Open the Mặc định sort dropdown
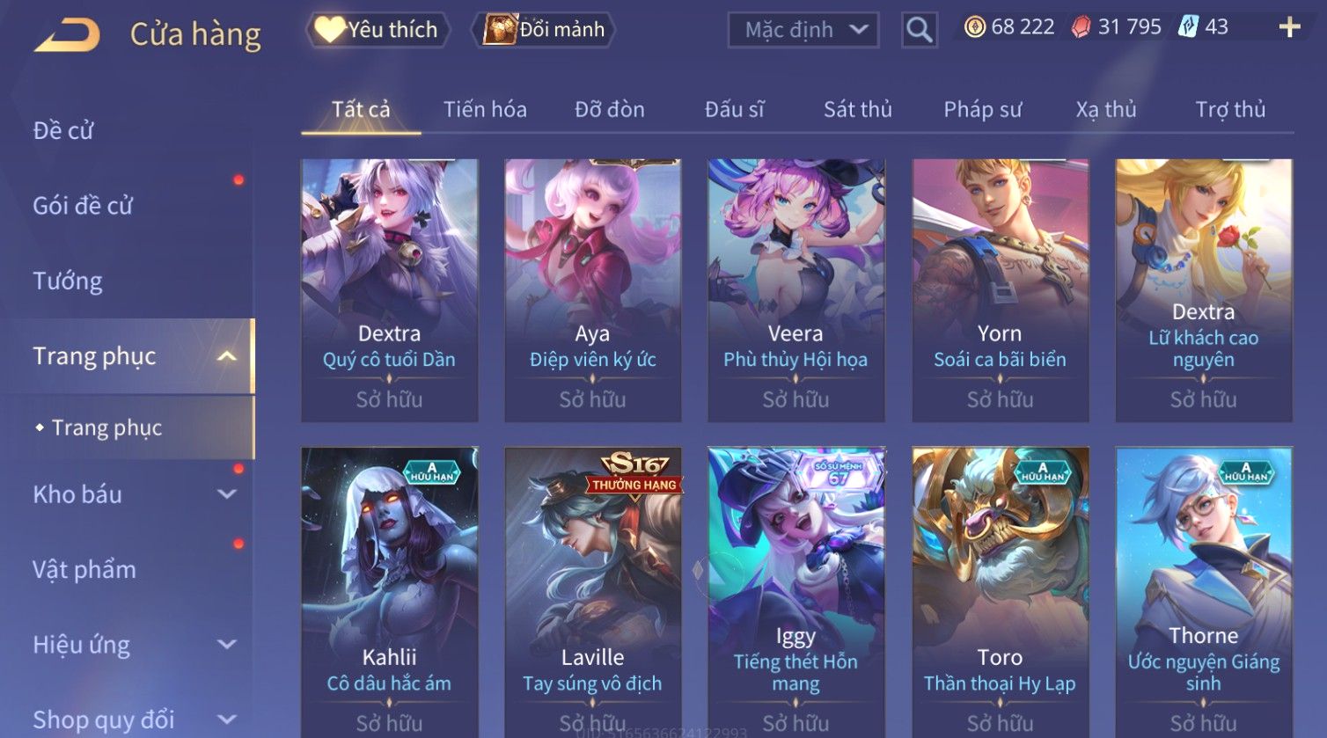Image resolution: width=1327 pixels, height=738 pixels. (803, 30)
